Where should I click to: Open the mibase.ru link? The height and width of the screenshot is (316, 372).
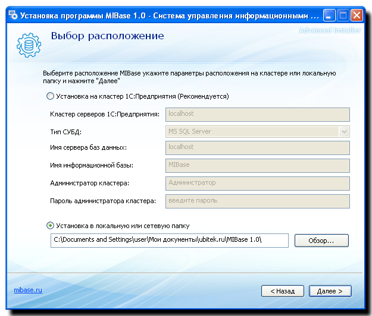click(28, 290)
